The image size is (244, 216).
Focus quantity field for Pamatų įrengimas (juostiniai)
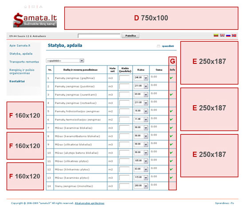click(124, 86)
